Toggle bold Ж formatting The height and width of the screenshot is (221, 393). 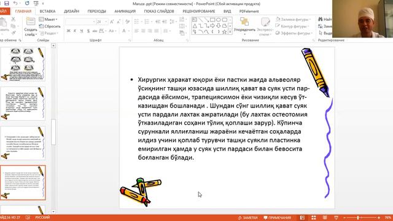(68, 31)
